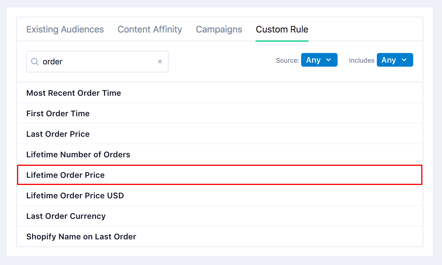Open the Includes dropdown
Screen dimensions: 442x265
click(x=395, y=60)
